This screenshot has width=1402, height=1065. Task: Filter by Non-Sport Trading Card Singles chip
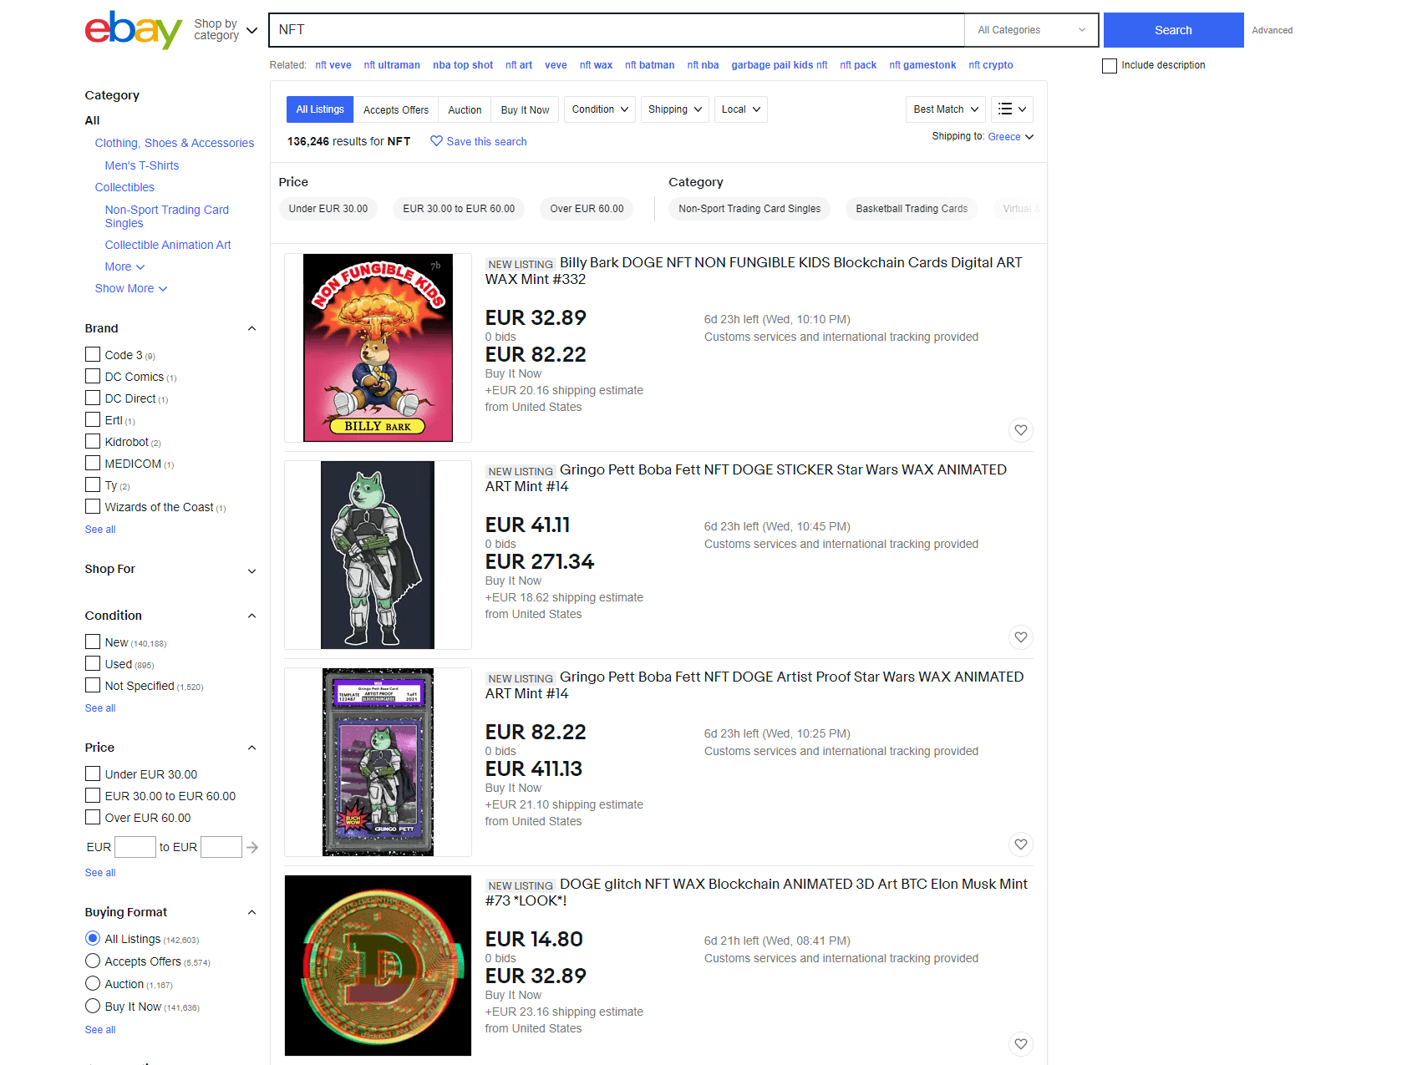tap(749, 209)
